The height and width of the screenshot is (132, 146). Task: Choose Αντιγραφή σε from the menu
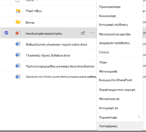pos(108,108)
